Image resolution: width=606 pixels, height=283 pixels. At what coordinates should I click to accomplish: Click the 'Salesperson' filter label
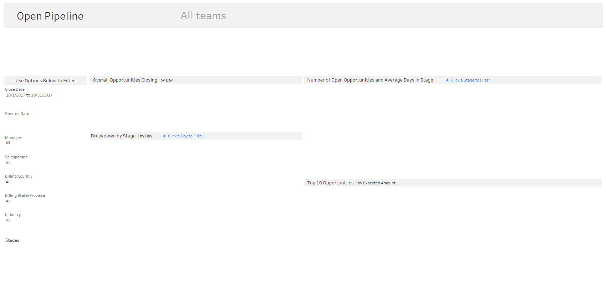coord(16,157)
